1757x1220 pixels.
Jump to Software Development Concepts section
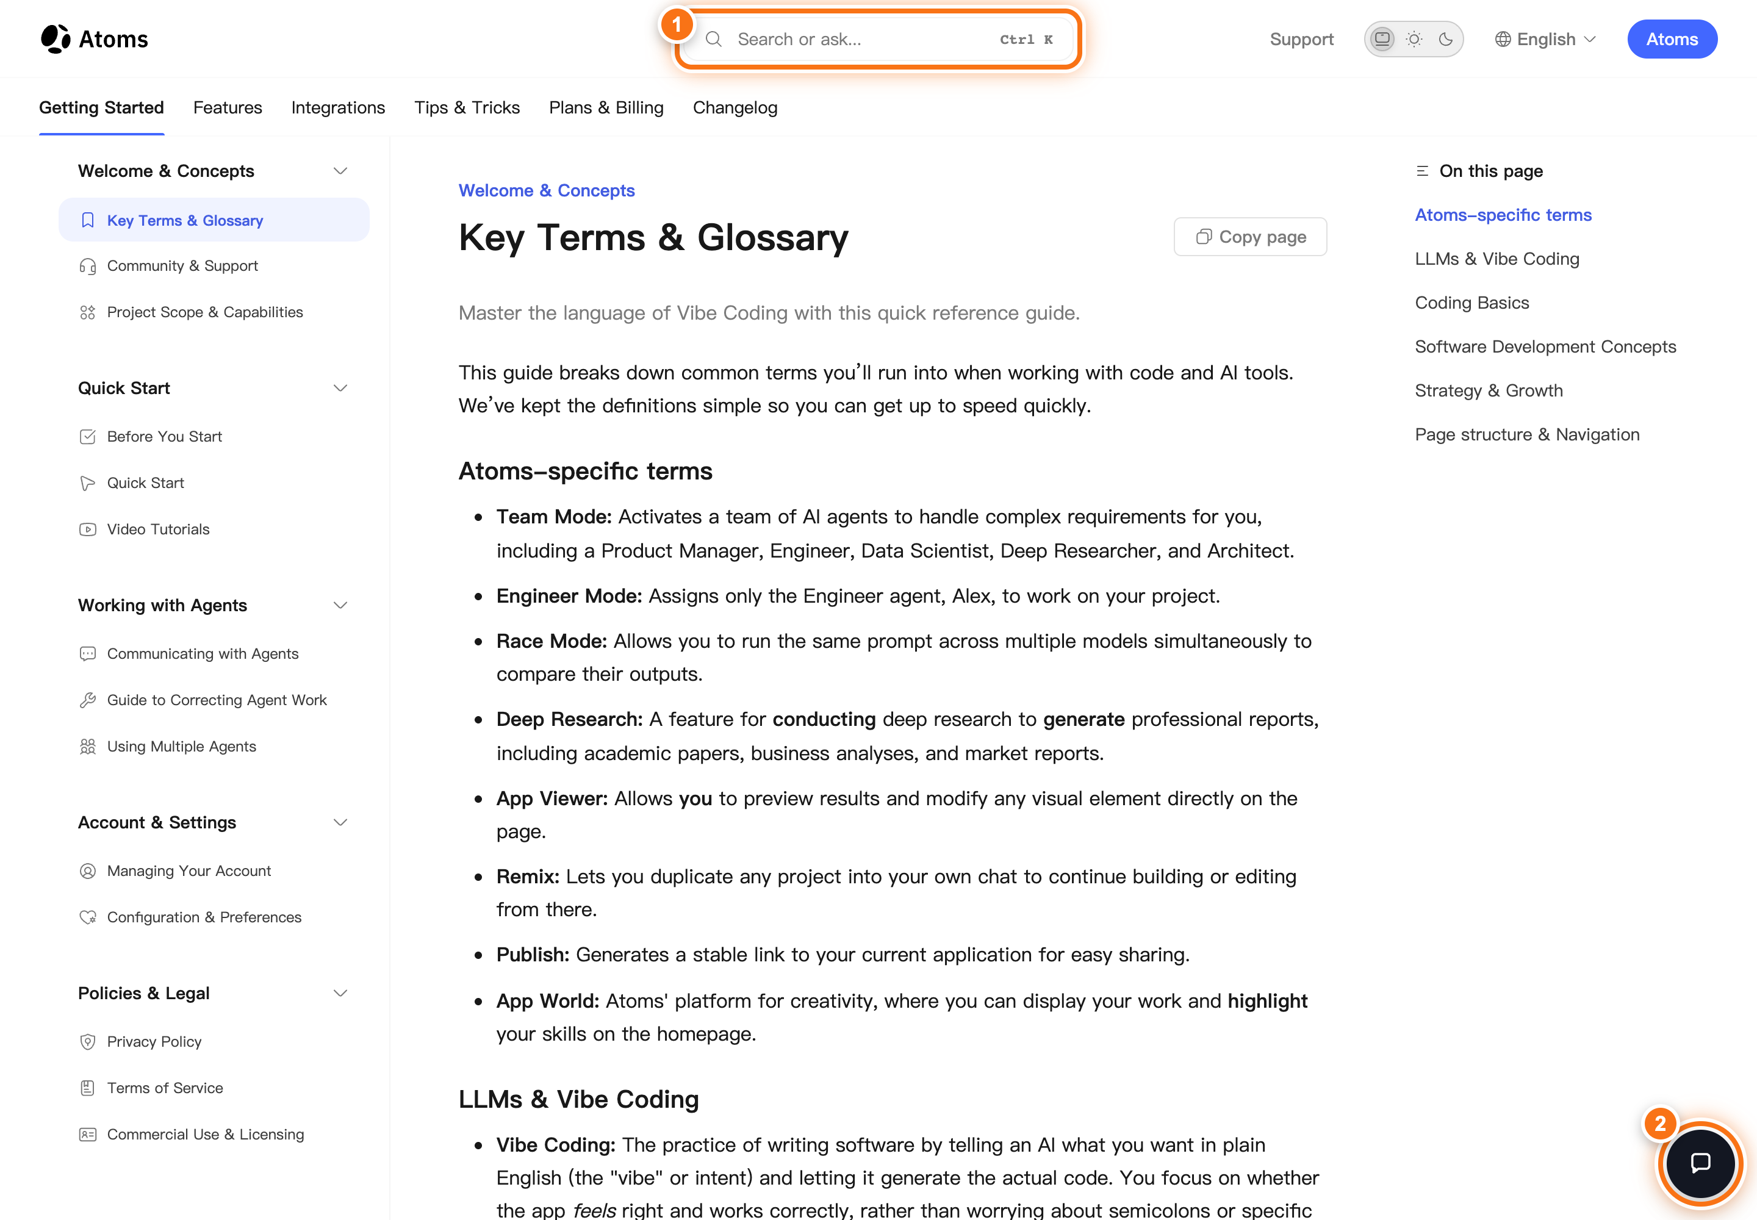point(1545,347)
